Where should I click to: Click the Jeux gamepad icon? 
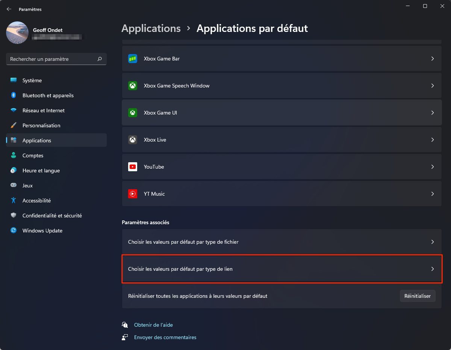[x=14, y=186]
